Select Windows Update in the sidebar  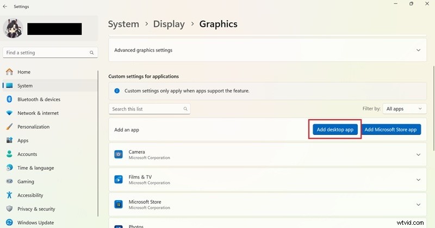click(35, 223)
